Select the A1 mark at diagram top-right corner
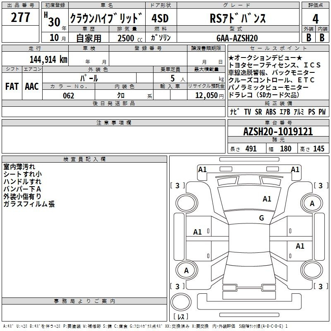Screen dimensions: 331x331 click(295, 169)
